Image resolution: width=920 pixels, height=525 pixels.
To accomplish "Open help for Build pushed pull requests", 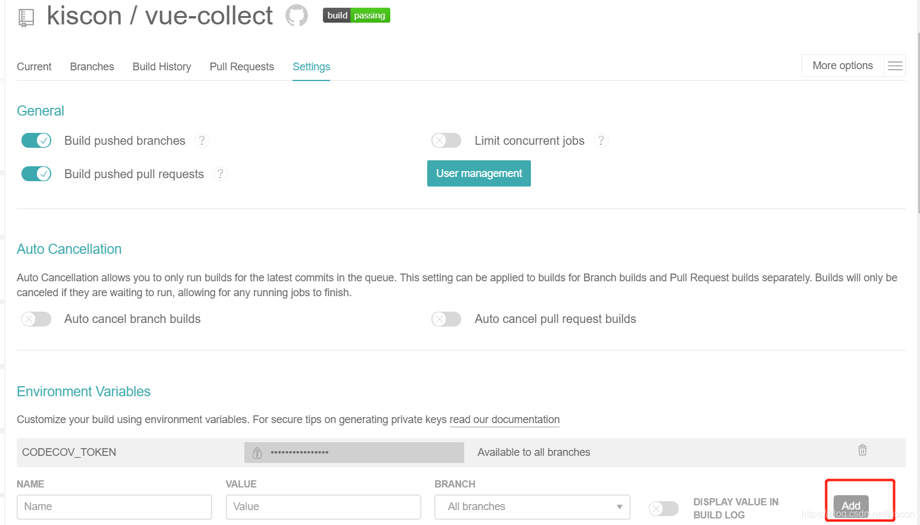I will point(220,174).
